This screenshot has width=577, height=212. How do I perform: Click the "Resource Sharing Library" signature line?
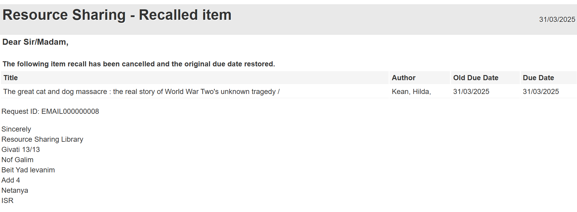tap(42, 139)
